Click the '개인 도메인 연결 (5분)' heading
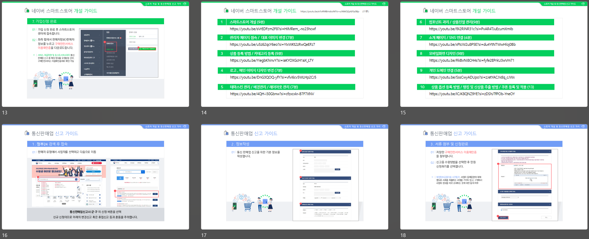Image resolution: width=589 pixels, height=239 pixels. (x=445, y=70)
